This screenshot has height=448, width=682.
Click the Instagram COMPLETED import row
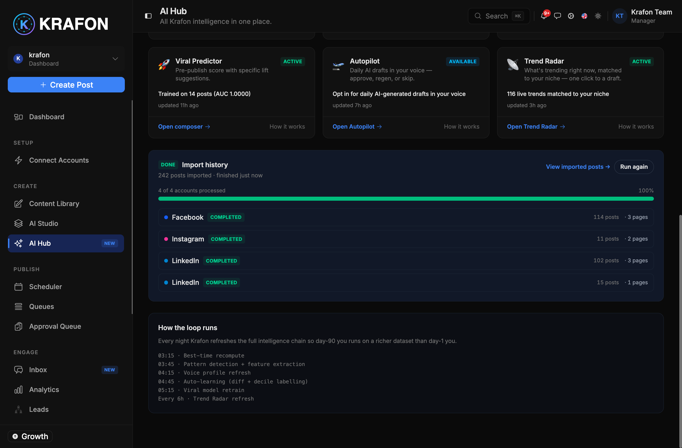click(406, 239)
